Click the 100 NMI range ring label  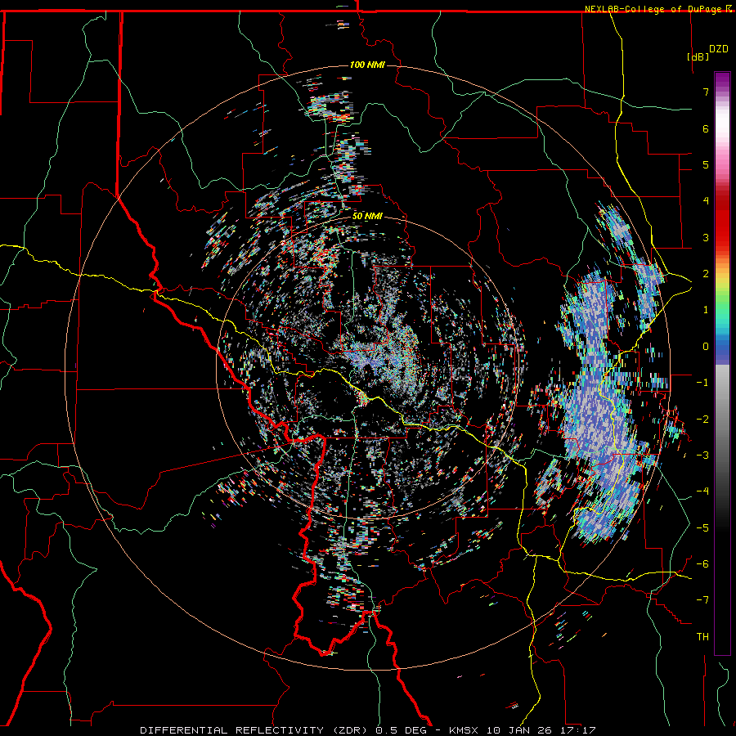(x=367, y=65)
